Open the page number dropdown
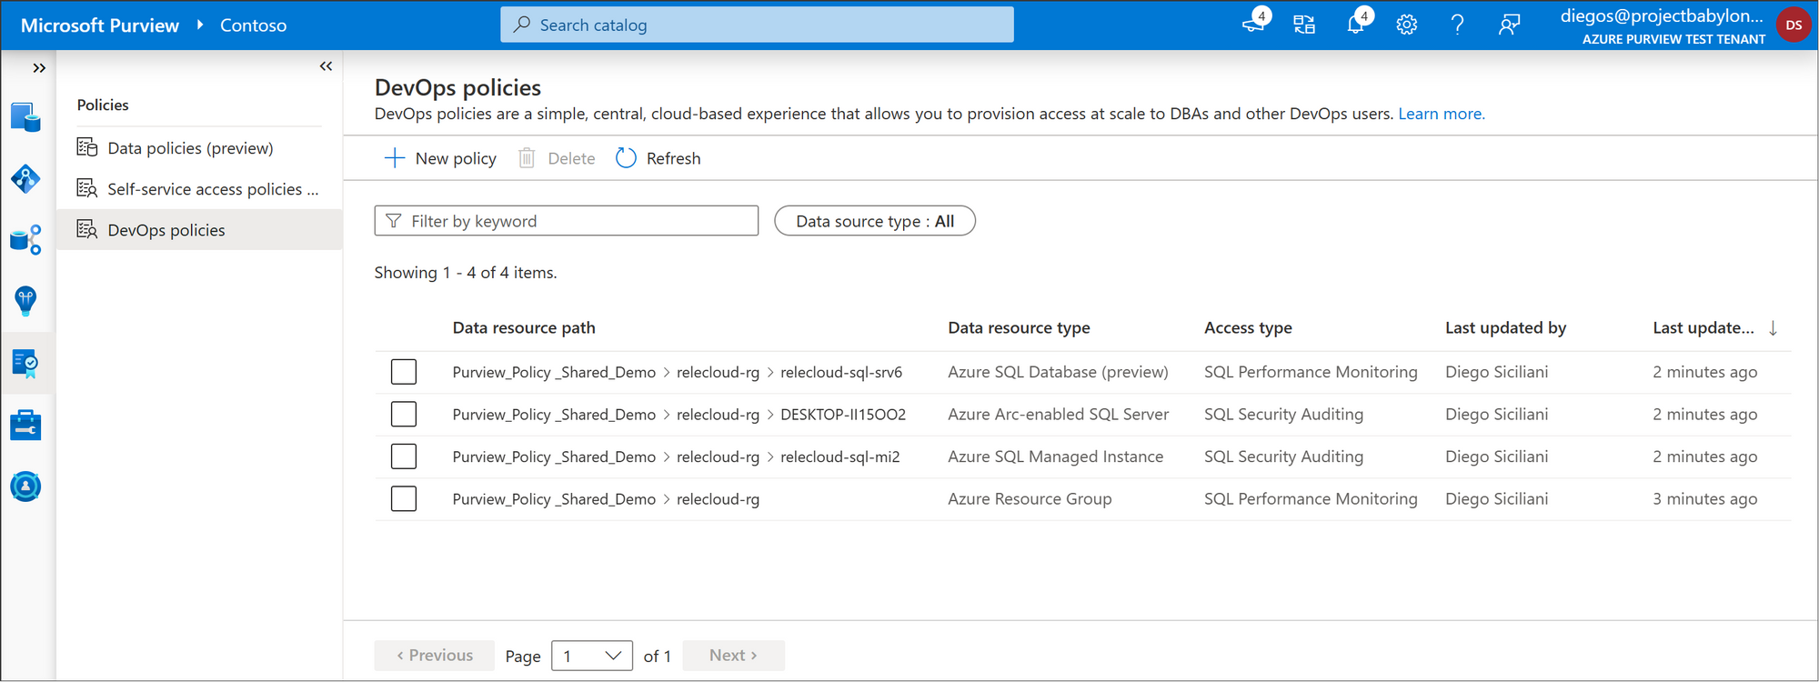 (x=591, y=656)
